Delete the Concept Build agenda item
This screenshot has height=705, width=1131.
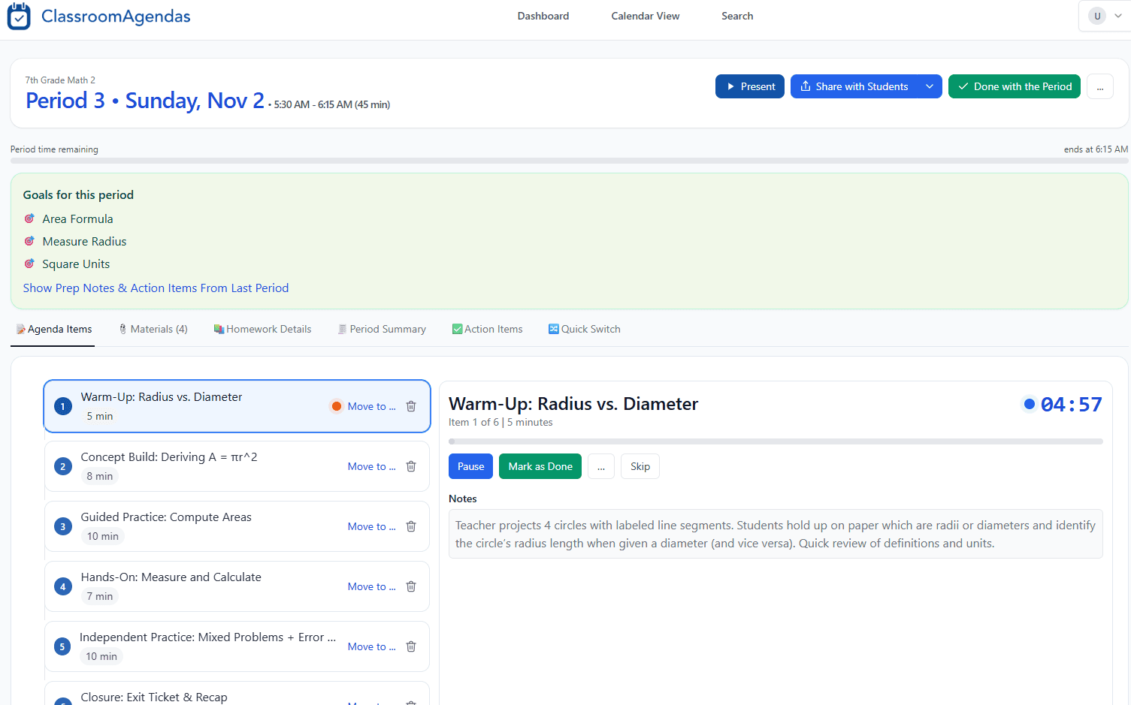click(411, 466)
